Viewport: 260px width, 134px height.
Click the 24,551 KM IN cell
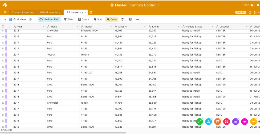[x=164, y=73]
